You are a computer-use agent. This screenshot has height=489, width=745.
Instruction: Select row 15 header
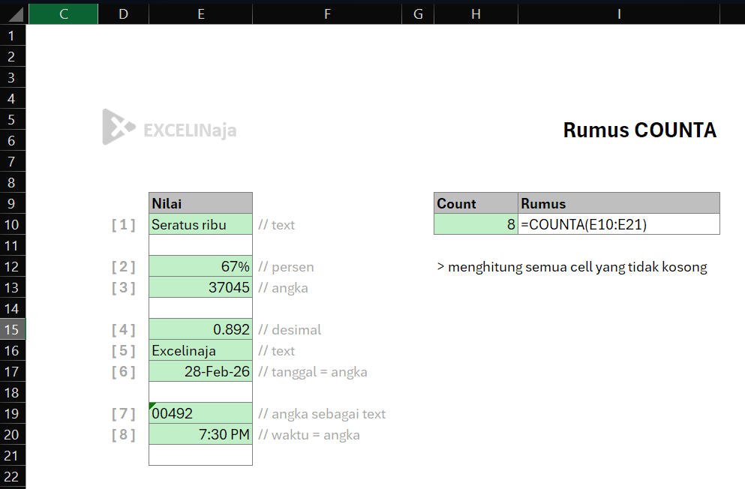point(12,329)
